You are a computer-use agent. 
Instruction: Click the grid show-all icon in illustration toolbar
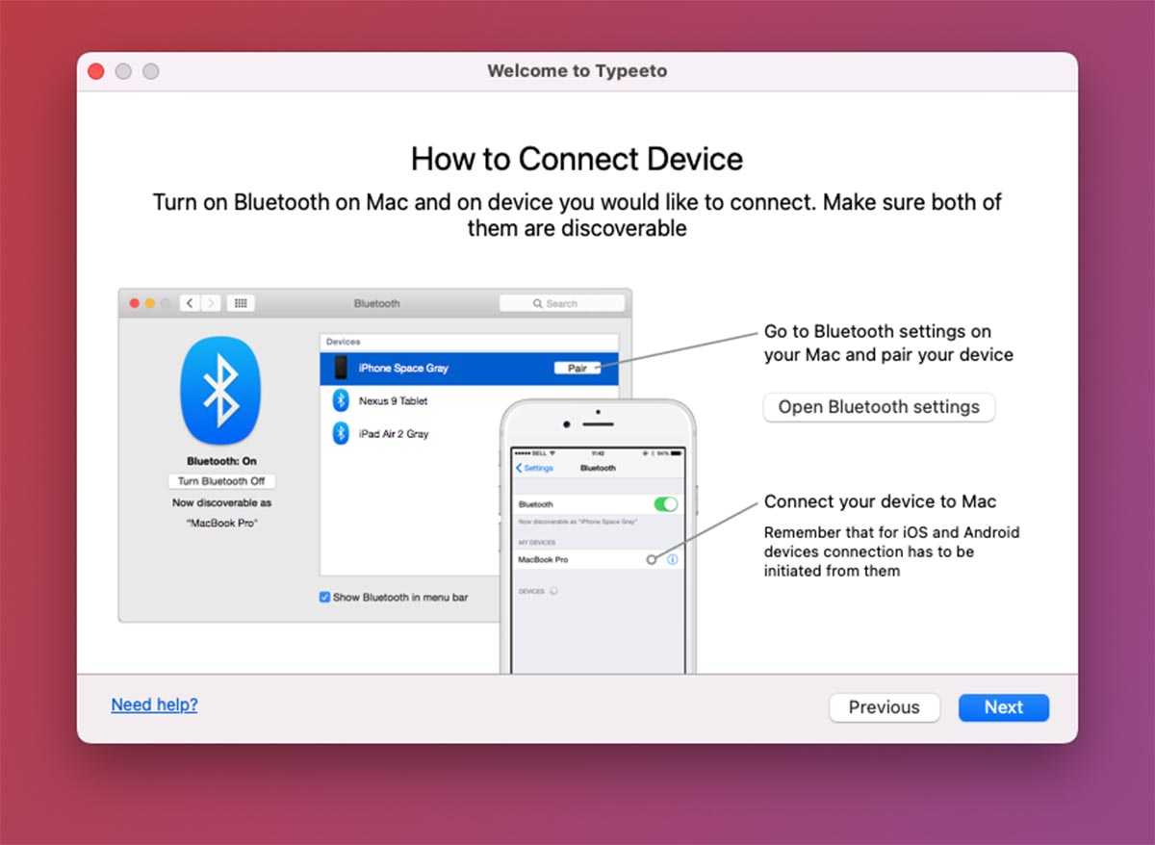tap(241, 303)
